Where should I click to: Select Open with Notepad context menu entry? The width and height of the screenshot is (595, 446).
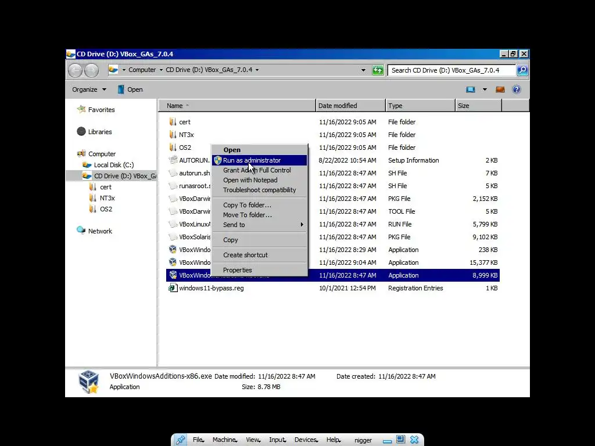260,180
